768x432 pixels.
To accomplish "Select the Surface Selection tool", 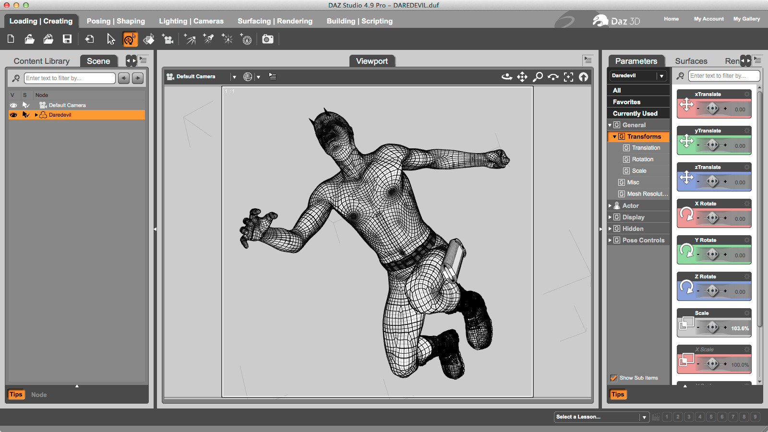I will pyautogui.click(x=149, y=39).
